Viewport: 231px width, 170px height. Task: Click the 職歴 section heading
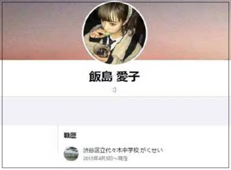point(70,135)
